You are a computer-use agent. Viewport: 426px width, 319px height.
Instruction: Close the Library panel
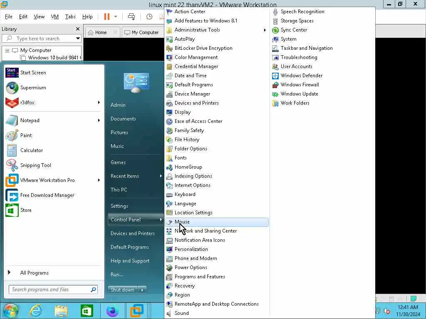[78, 29]
